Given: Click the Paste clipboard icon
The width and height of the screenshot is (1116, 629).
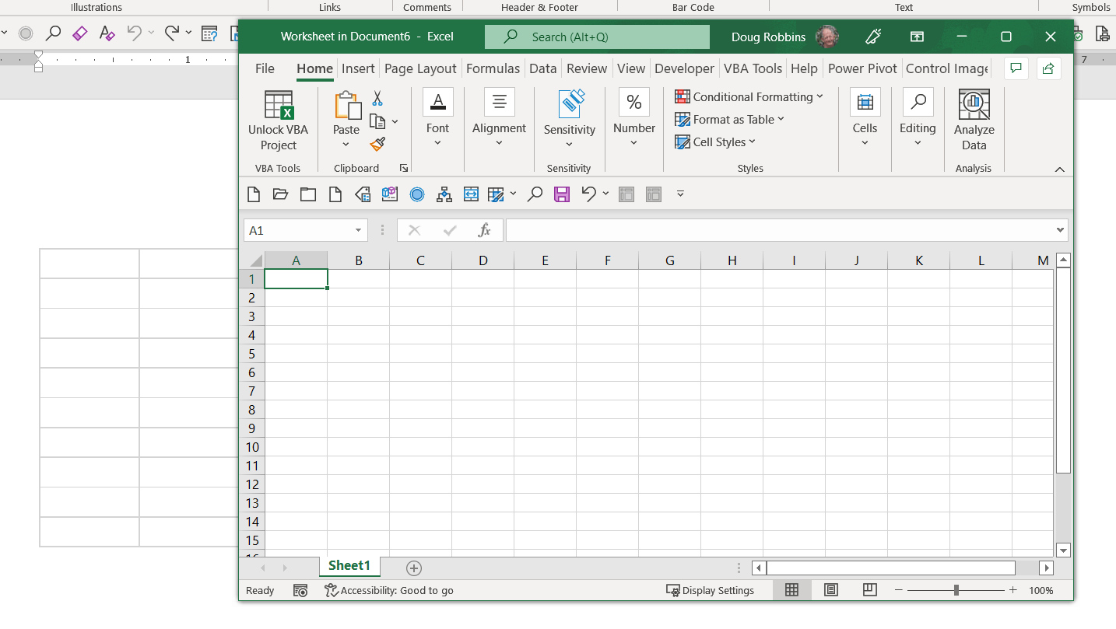Looking at the screenshot, I should (346, 106).
